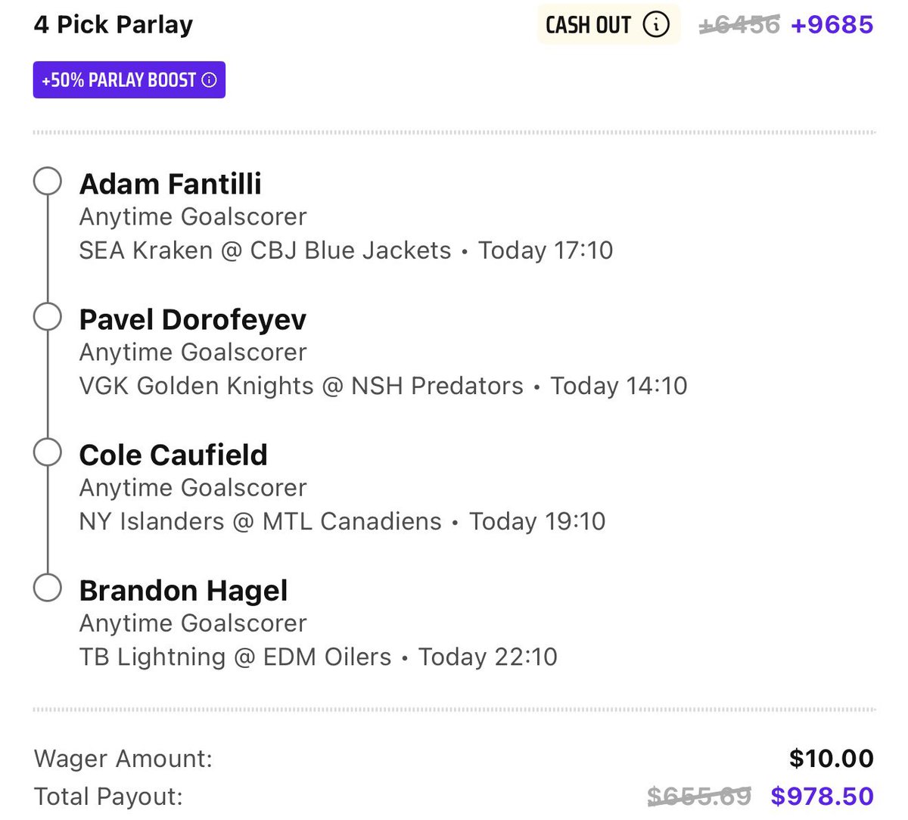Click the Cash Out info icon
The image size is (908, 820).
tap(656, 25)
